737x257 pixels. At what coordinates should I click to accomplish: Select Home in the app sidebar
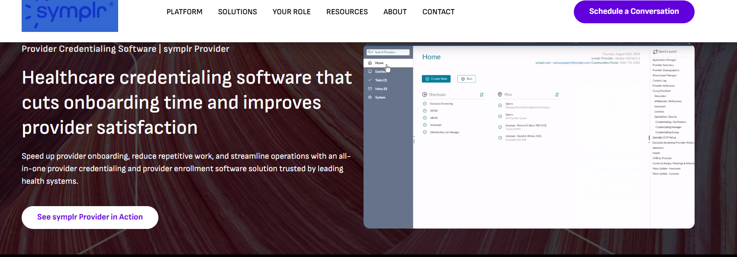(x=388, y=63)
